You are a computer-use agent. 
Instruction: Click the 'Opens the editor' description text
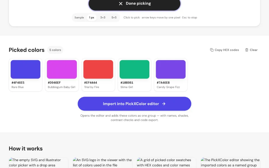pyautogui.click(x=134, y=118)
